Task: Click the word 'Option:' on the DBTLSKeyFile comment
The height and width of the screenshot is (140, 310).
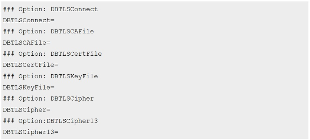Action: point(32,76)
